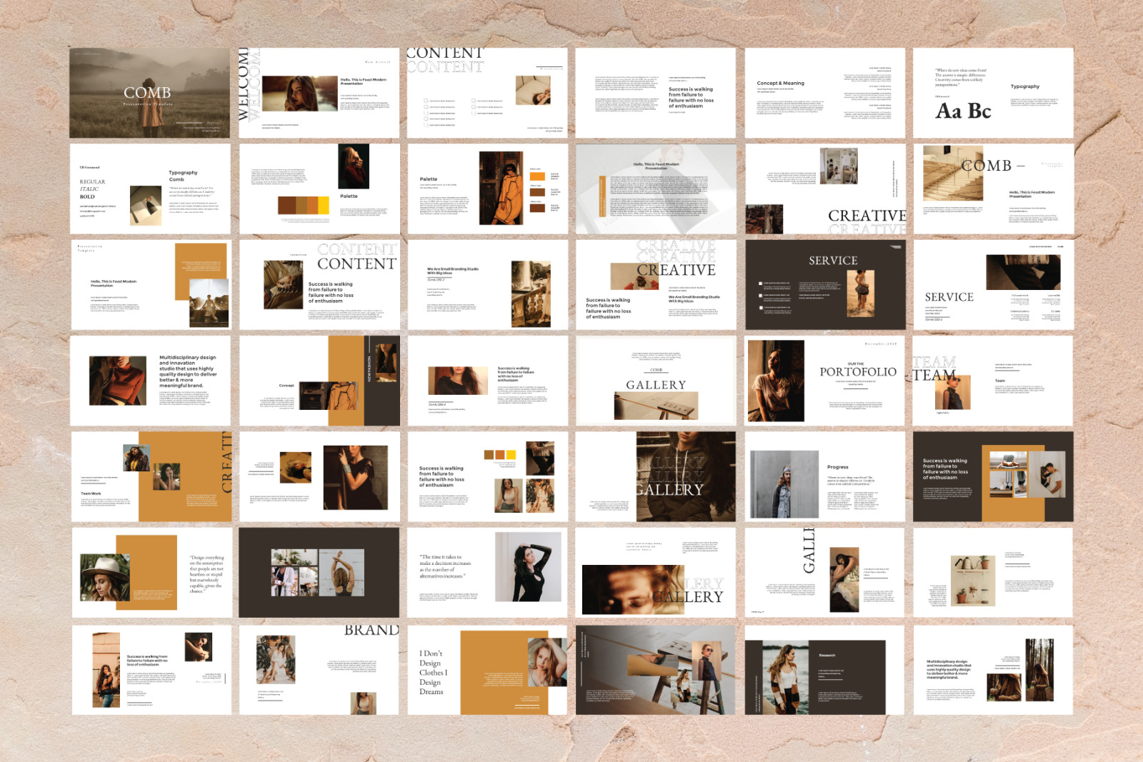The width and height of the screenshot is (1143, 762).
Task: Select the dark Research slide thumbnail
Action: (829, 653)
